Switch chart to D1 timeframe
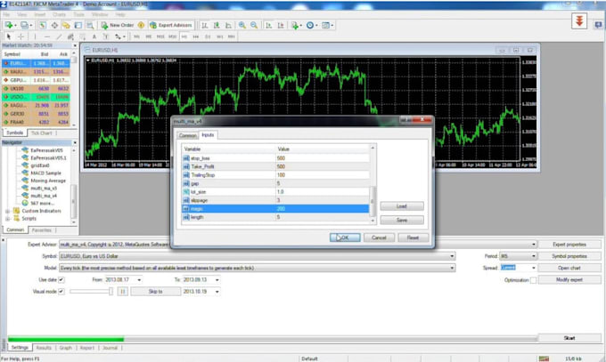The image size is (606, 362). (208, 36)
